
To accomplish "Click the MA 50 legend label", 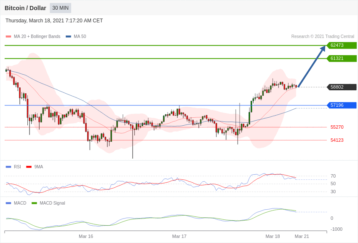I will coord(80,36).
